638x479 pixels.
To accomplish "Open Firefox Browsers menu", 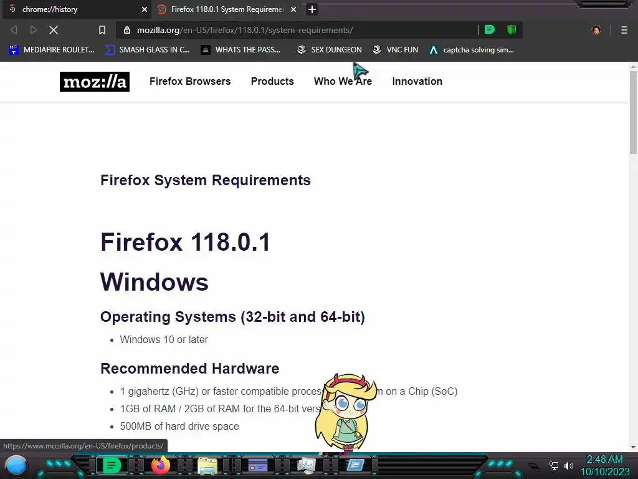I will click(x=190, y=82).
